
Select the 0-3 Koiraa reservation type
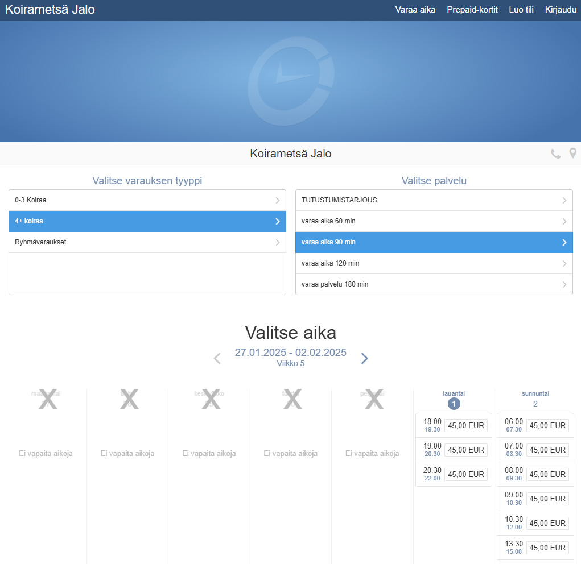tap(147, 200)
